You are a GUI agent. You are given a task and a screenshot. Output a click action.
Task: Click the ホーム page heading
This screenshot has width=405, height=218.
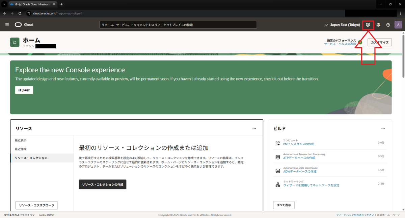pos(31,40)
